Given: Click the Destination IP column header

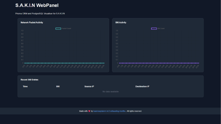Looking at the screenshot, I should point(142,86).
